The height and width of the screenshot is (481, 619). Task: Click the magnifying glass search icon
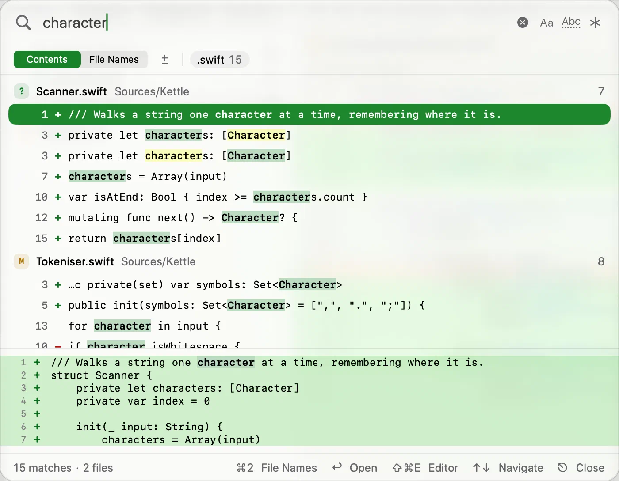(x=23, y=23)
